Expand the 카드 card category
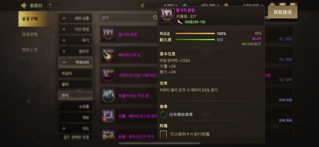 75,128
